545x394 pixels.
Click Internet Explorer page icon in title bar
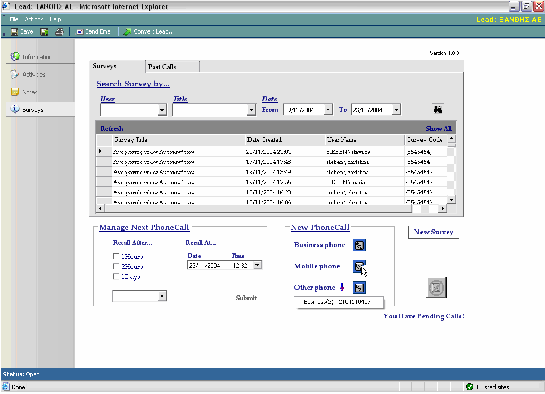6,6
